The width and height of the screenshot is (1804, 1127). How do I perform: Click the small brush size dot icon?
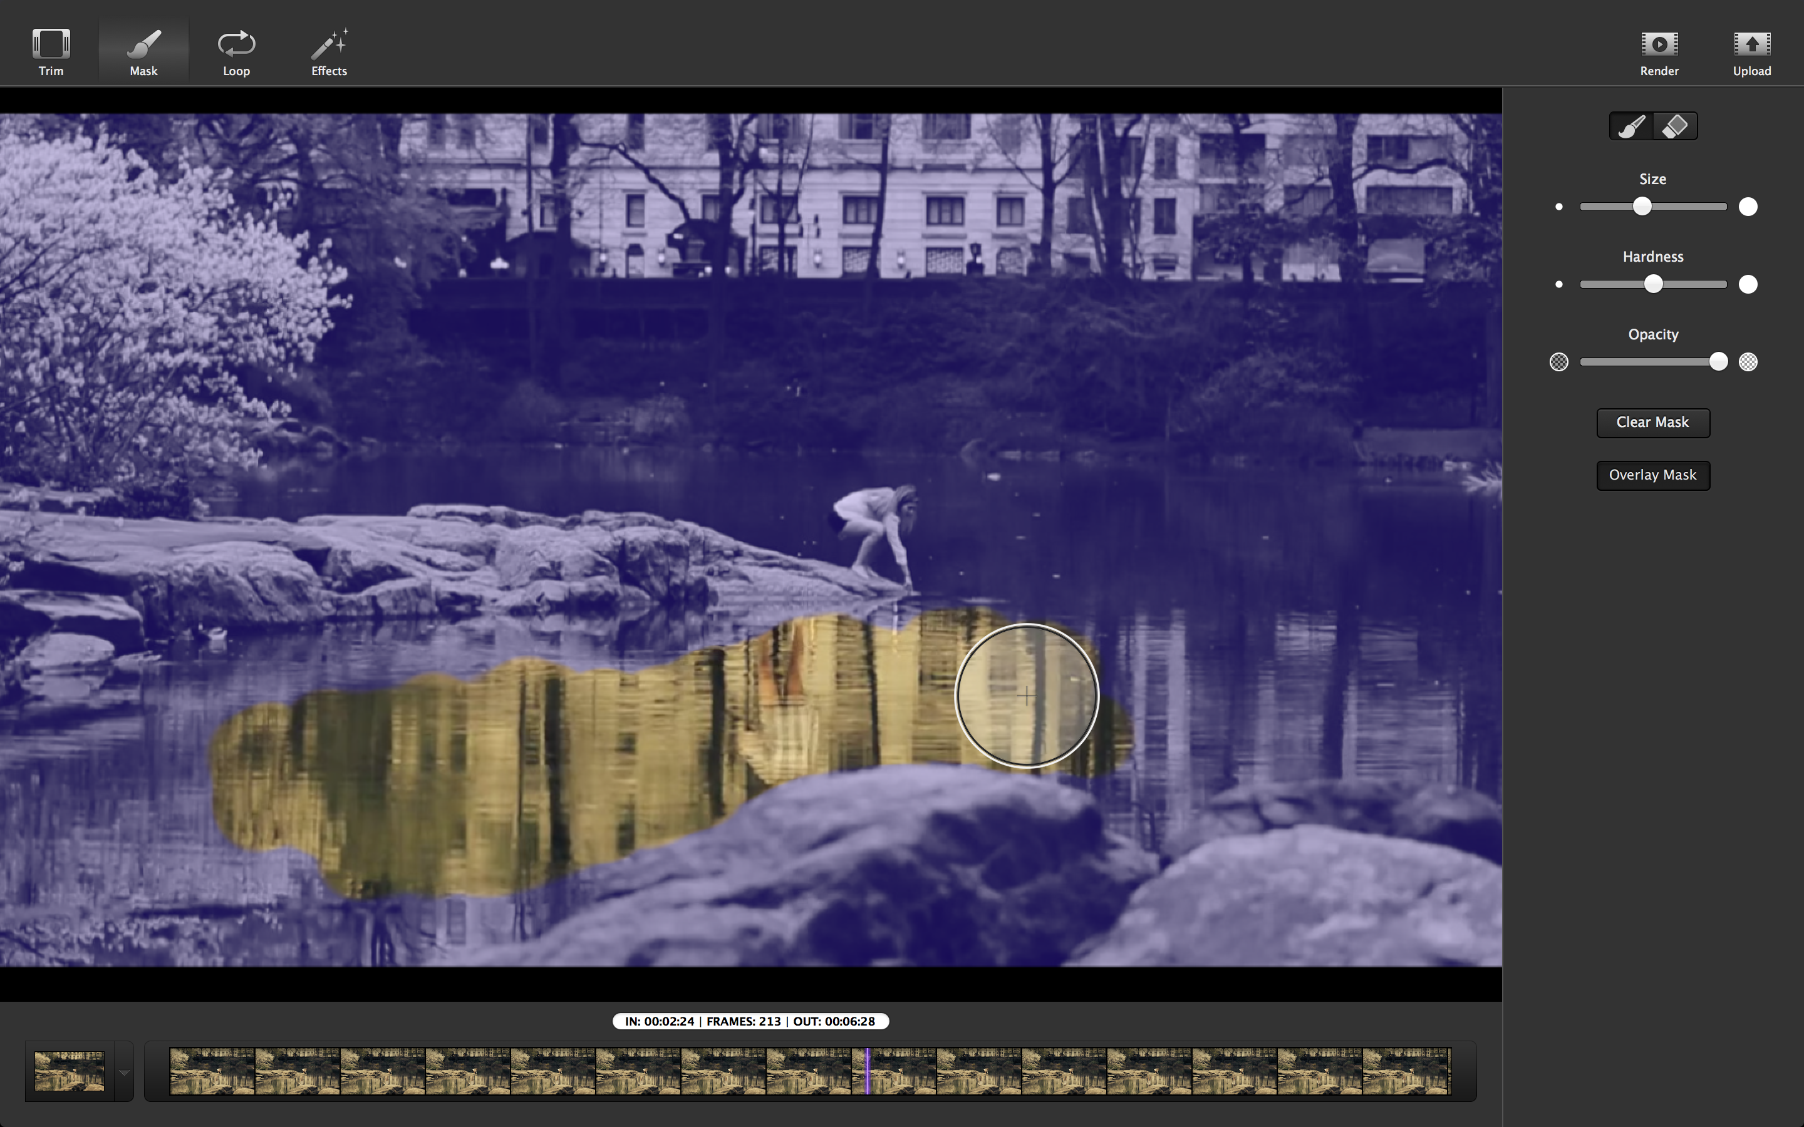click(x=1558, y=207)
